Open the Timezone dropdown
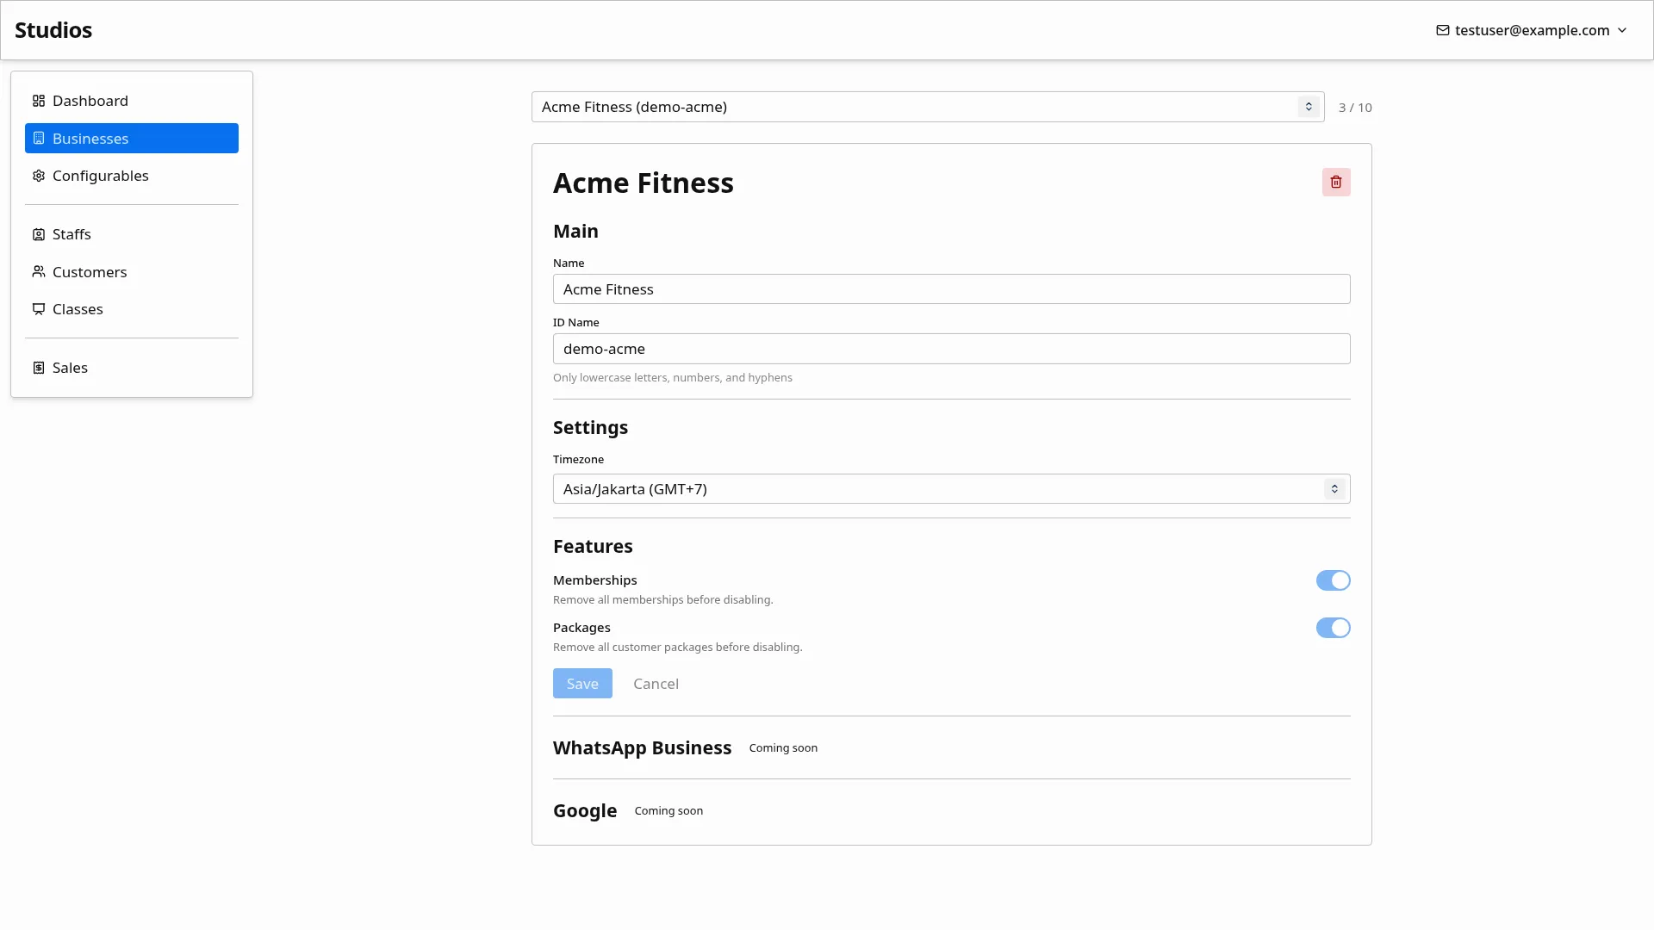The image size is (1654, 930). [x=951, y=489]
